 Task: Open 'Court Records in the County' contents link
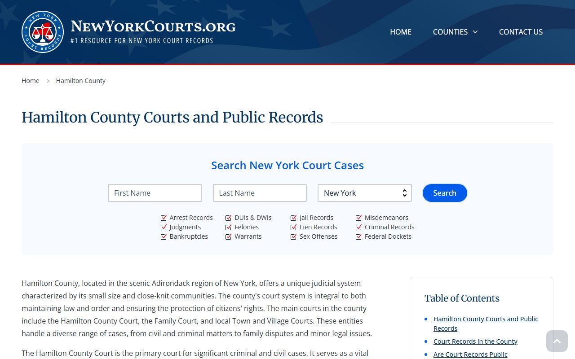(x=475, y=341)
